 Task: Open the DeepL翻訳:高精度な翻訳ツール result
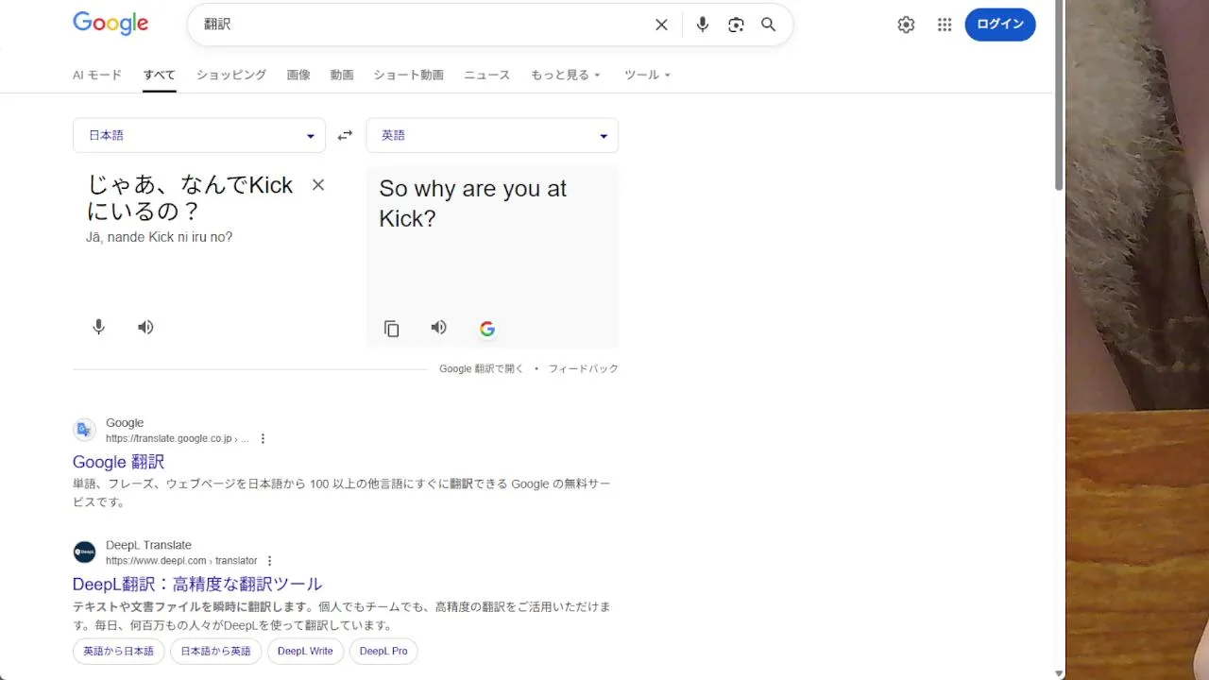coord(197,584)
